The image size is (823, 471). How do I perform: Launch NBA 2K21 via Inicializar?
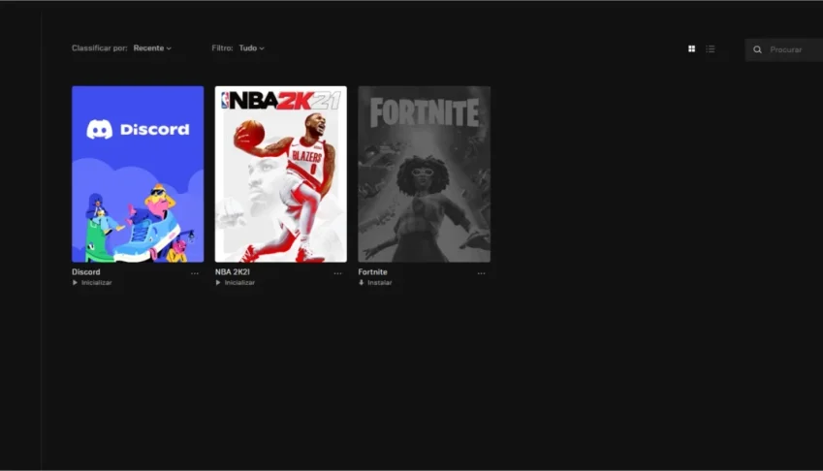[236, 283]
